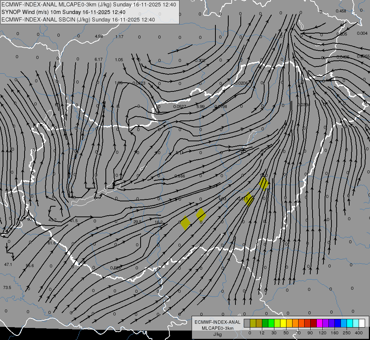The height and width of the screenshot is (340, 370).
Task: Select the dark green legend swatch after 12
Action: point(265,323)
